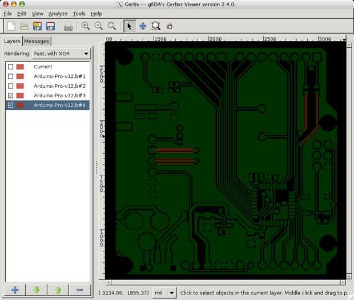Image resolution: width=354 pixels, height=300 pixels.
Task: Click the vertical scrollbar down arrow
Action: tap(349, 276)
